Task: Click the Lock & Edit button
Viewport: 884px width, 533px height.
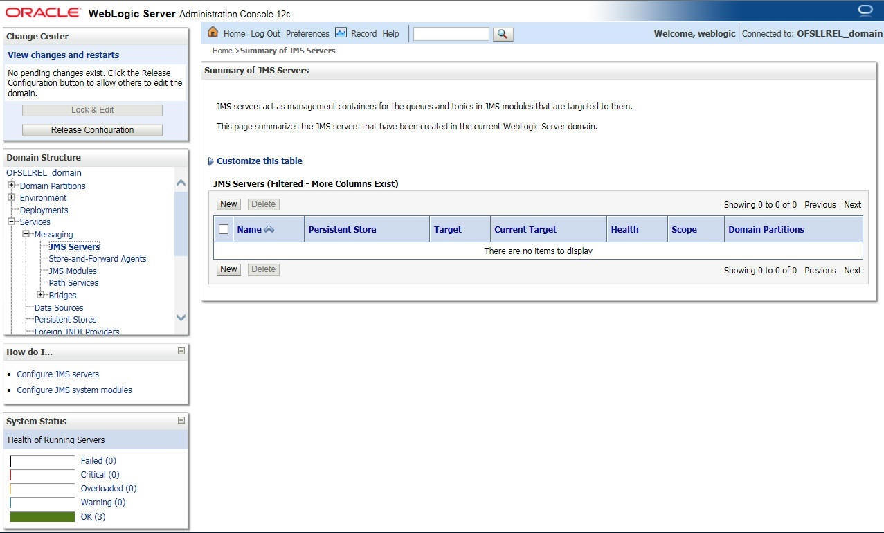Action: click(92, 110)
